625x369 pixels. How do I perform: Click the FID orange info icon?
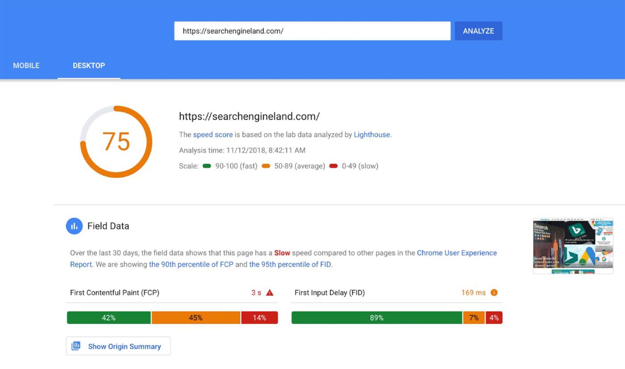tap(495, 293)
